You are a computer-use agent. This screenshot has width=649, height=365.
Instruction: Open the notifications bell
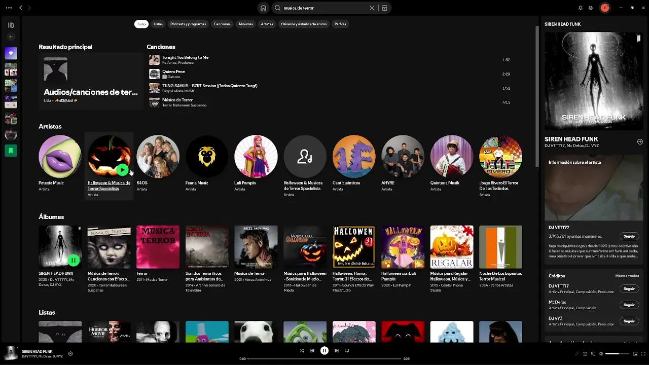(x=581, y=8)
